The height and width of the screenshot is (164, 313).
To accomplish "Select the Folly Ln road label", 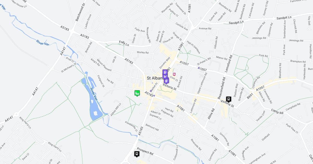I will 124,43.
